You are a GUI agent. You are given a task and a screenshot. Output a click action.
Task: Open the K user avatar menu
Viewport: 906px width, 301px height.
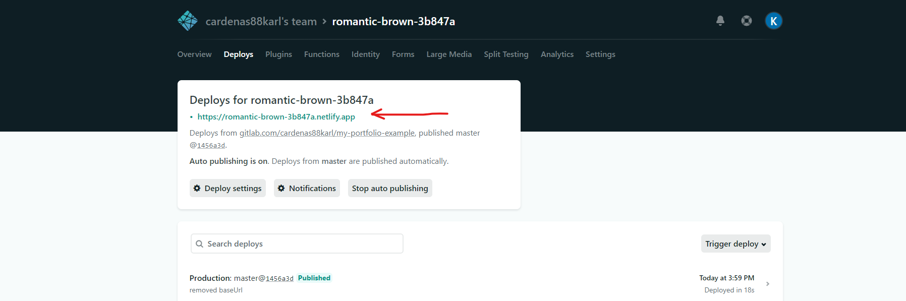coord(773,21)
